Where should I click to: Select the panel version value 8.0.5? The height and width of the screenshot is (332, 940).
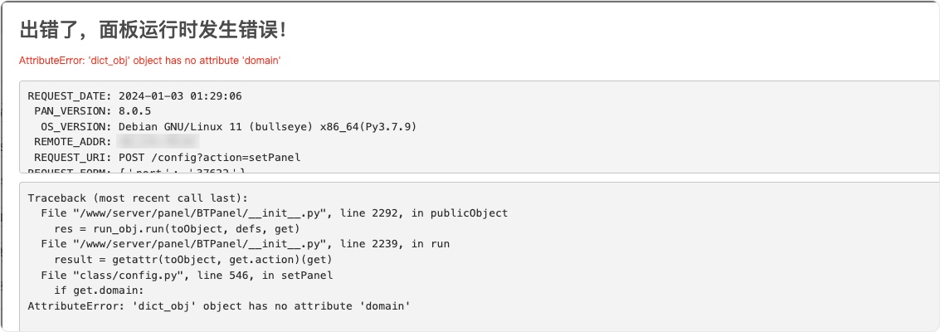(135, 111)
